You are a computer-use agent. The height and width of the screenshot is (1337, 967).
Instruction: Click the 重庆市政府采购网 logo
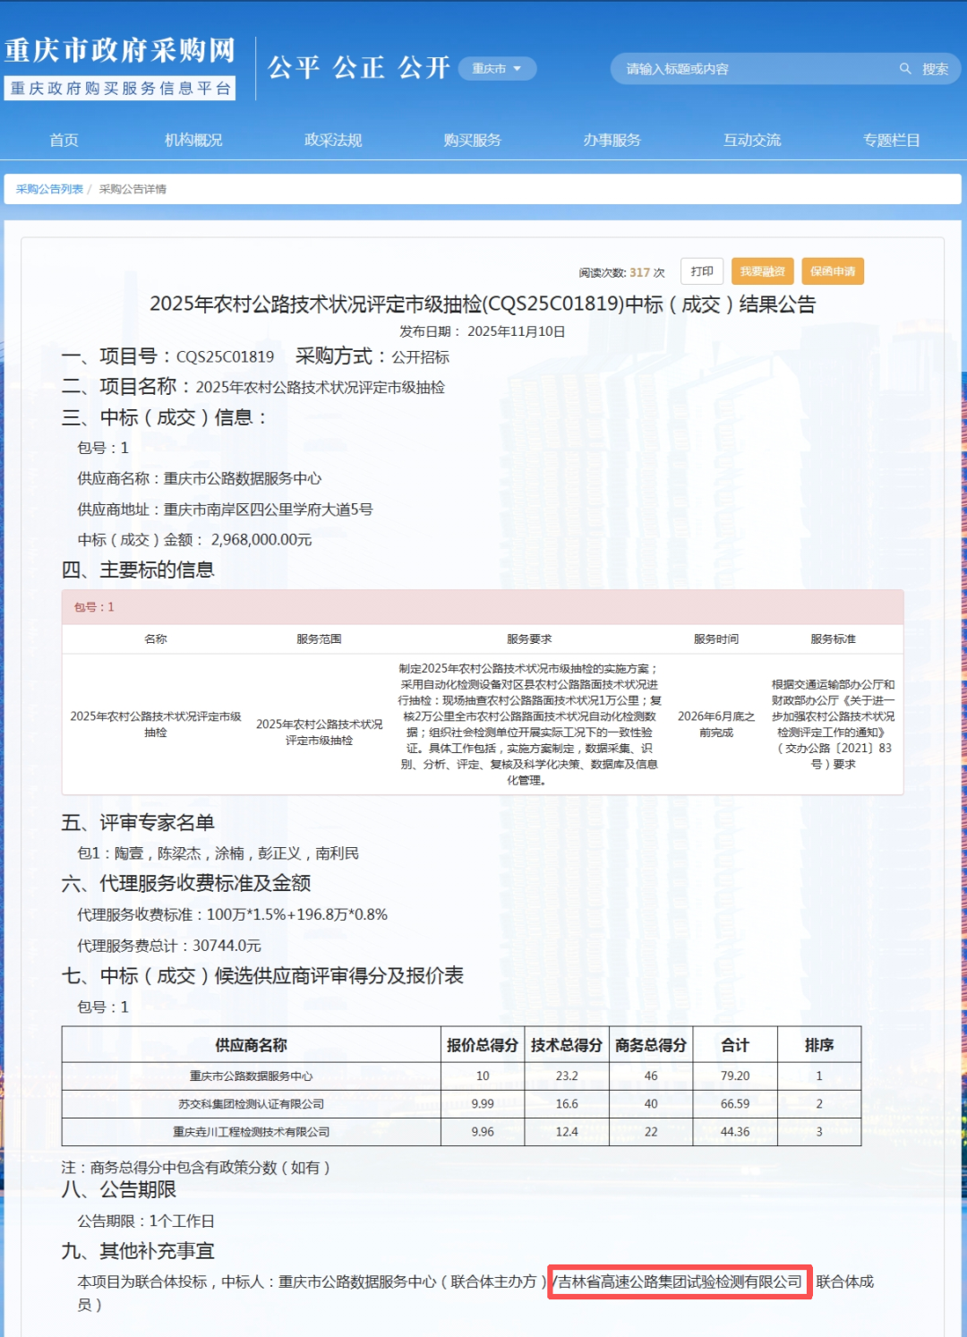click(x=120, y=50)
